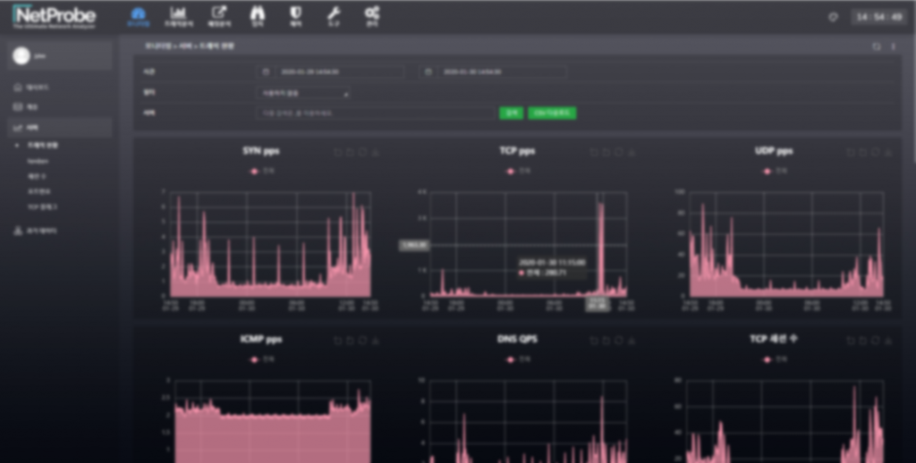916x463 pixels.
Task: Click the download icon on SYN pps chart
Action: point(376,152)
